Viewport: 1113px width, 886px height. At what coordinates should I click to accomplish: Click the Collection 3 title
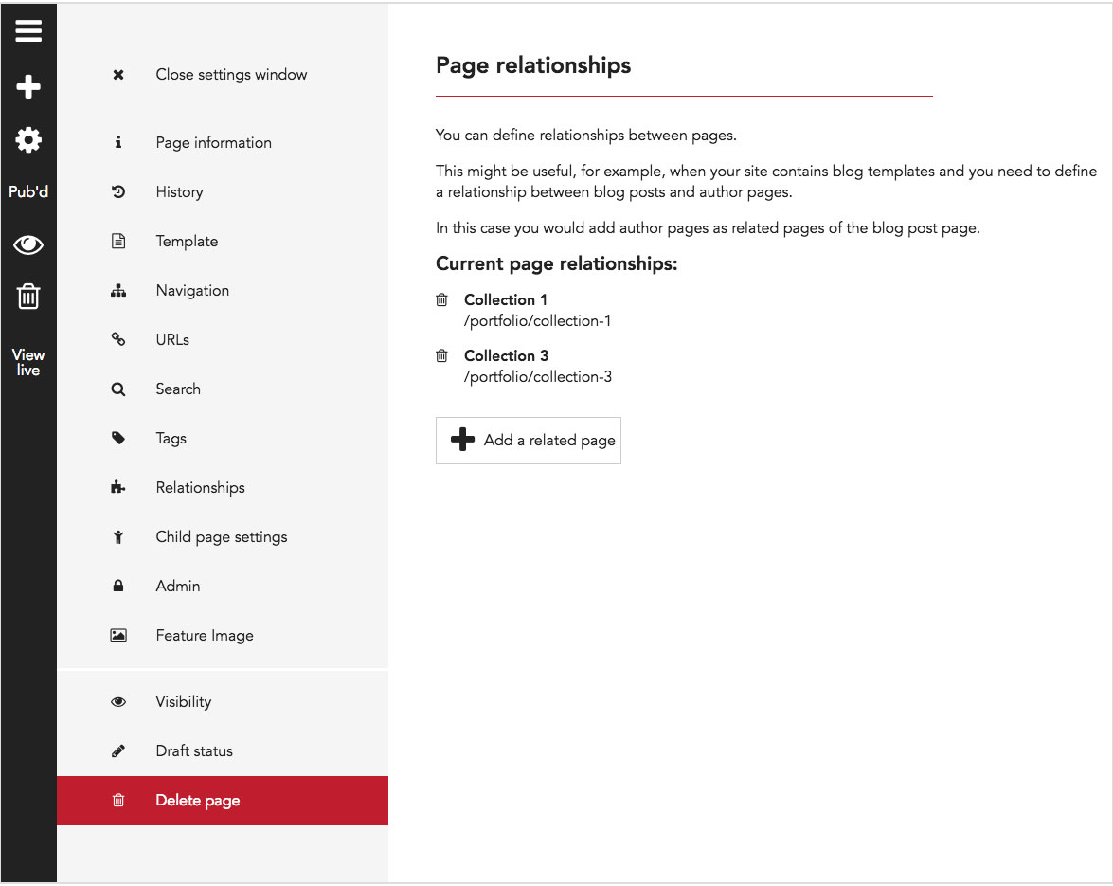pyautogui.click(x=506, y=355)
